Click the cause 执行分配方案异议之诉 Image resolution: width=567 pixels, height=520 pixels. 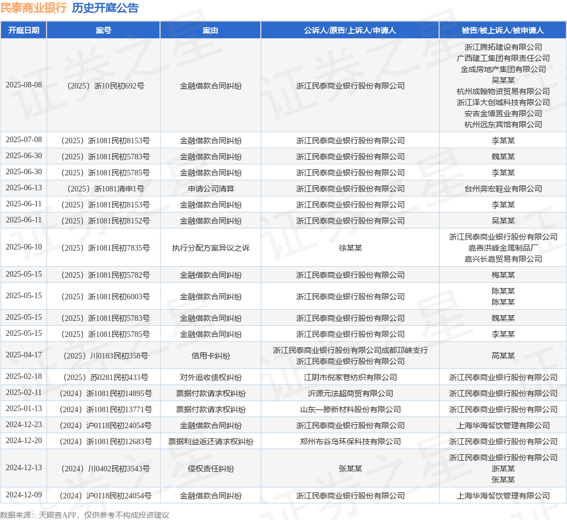(211, 248)
